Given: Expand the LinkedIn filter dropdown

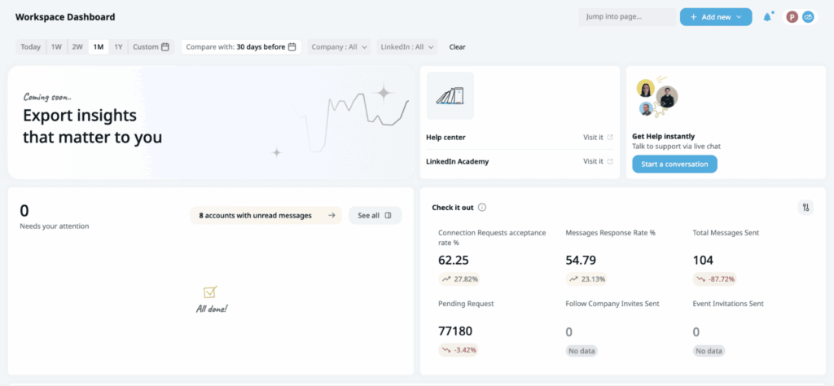Looking at the screenshot, I should 408,47.
